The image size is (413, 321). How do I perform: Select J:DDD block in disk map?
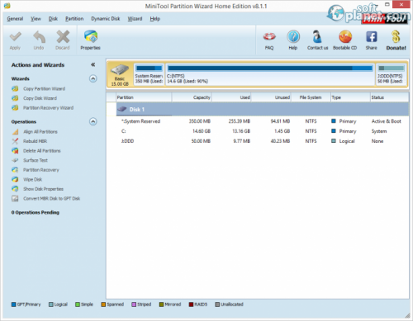pyautogui.click(x=392, y=74)
